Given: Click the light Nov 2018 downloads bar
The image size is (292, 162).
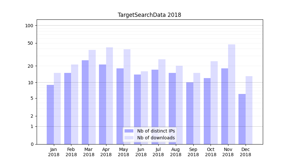Looking at the screenshot, I should tap(232, 94).
